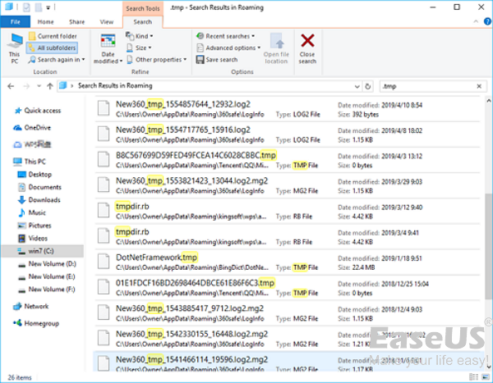This screenshot has height=383, width=493.
Task: Switch to the Share ribbon tab
Action: [76, 21]
